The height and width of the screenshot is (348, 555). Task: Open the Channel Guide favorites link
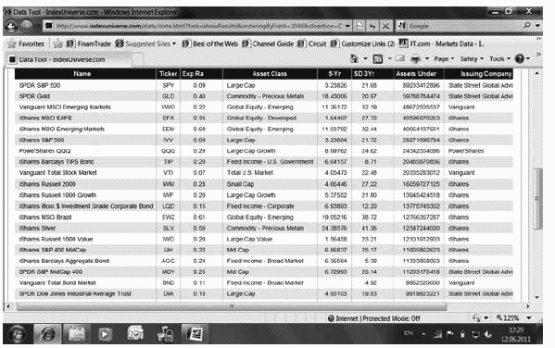coord(268,43)
